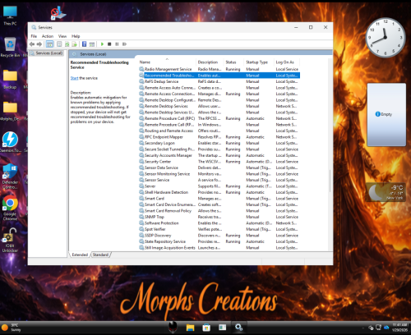This screenshot has width=411, height=335.
Task: Toggle the Show/Hide Action Pane icon
Action: (x=92, y=44)
